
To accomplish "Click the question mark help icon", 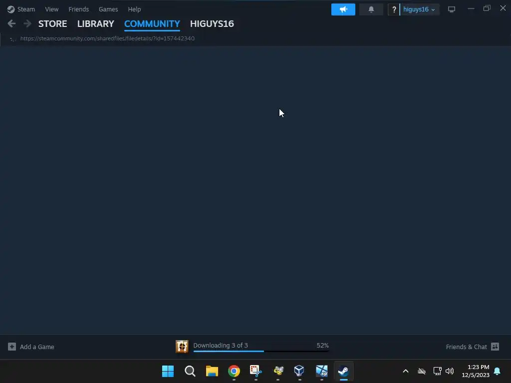I will pyautogui.click(x=394, y=9).
